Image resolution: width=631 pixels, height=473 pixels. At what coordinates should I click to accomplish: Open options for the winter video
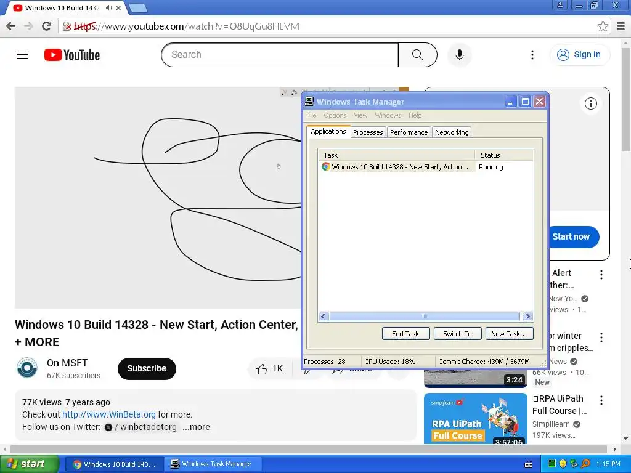click(x=601, y=338)
